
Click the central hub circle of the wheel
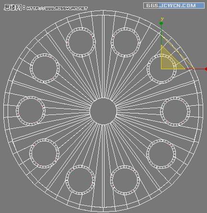coord(103,111)
